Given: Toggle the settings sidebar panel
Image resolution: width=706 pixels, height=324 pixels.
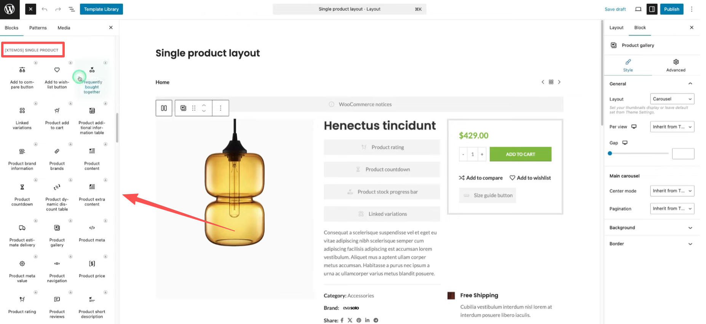Looking at the screenshot, I should 652,9.
